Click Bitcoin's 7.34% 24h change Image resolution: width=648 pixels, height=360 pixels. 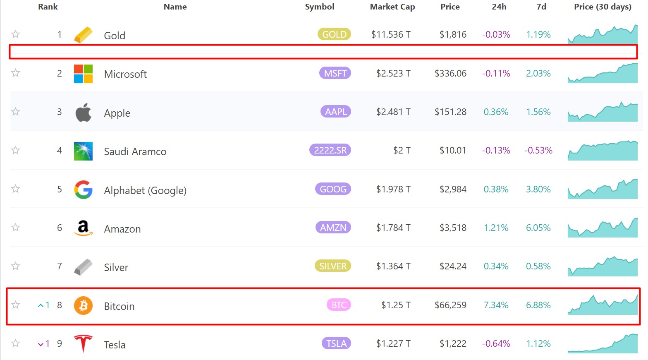point(496,305)
